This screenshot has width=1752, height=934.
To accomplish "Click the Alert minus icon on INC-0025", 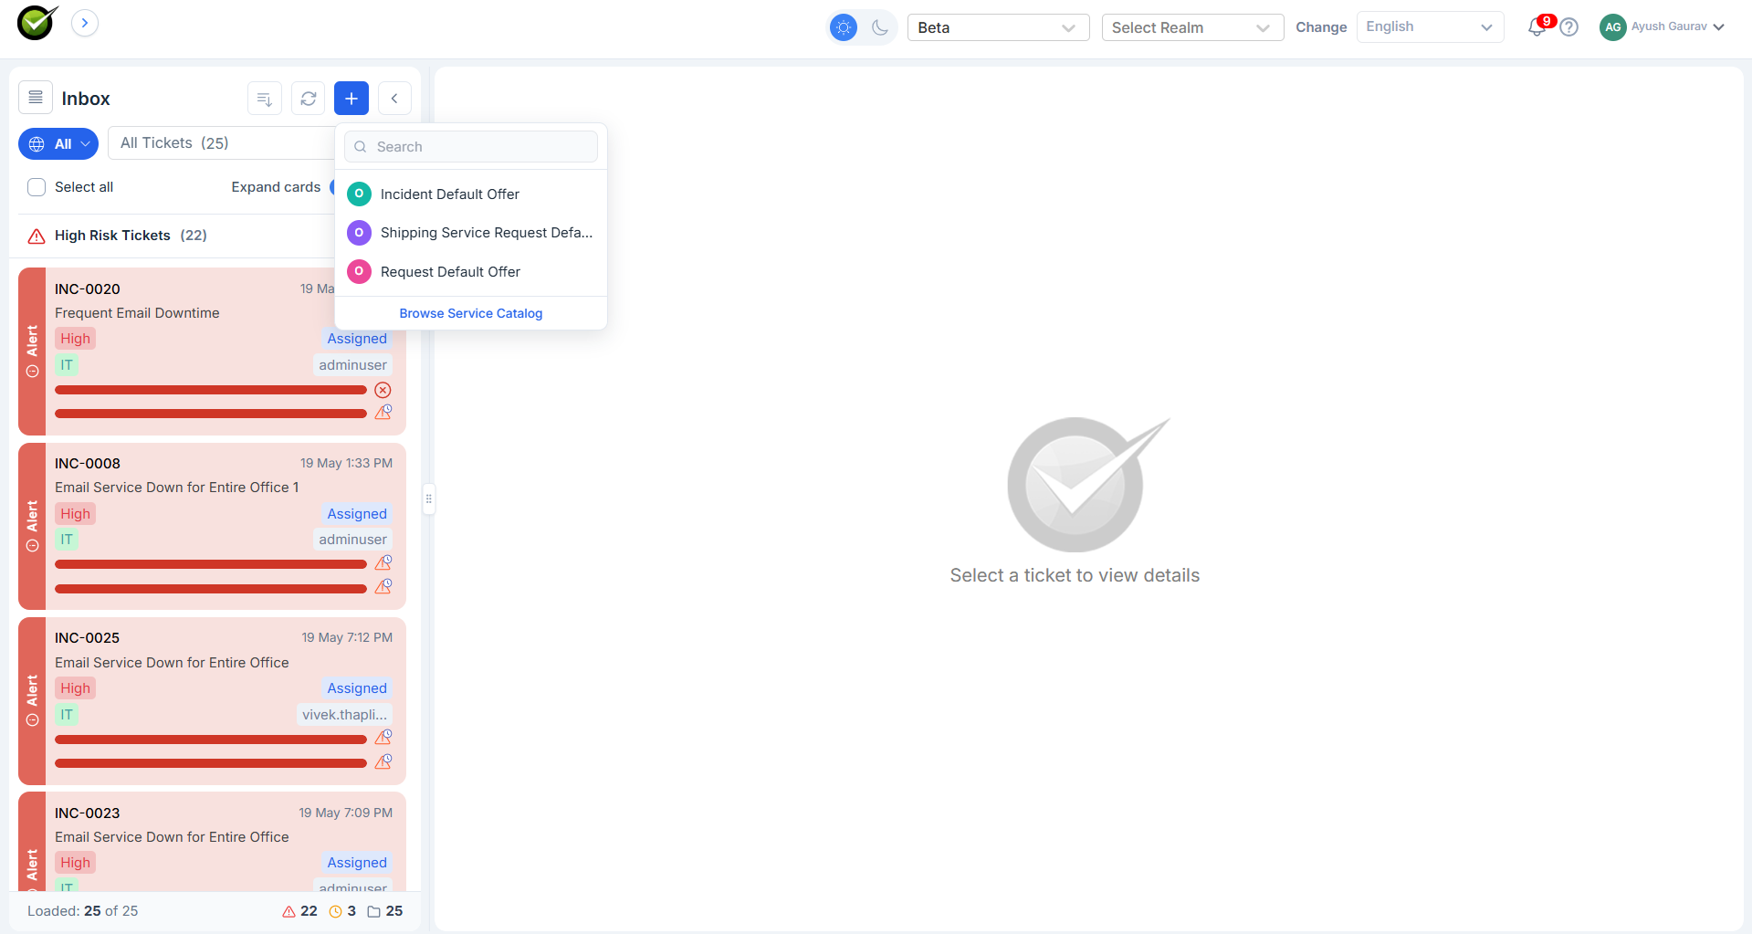I will (x=32, y=720).
